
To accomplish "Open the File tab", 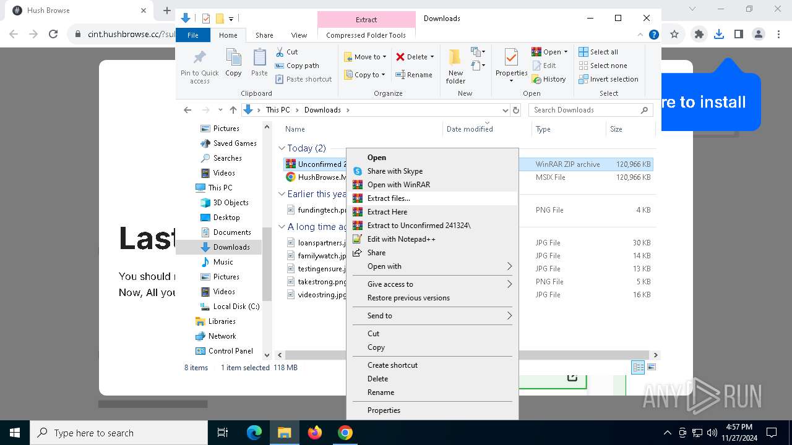I will 193,35.
